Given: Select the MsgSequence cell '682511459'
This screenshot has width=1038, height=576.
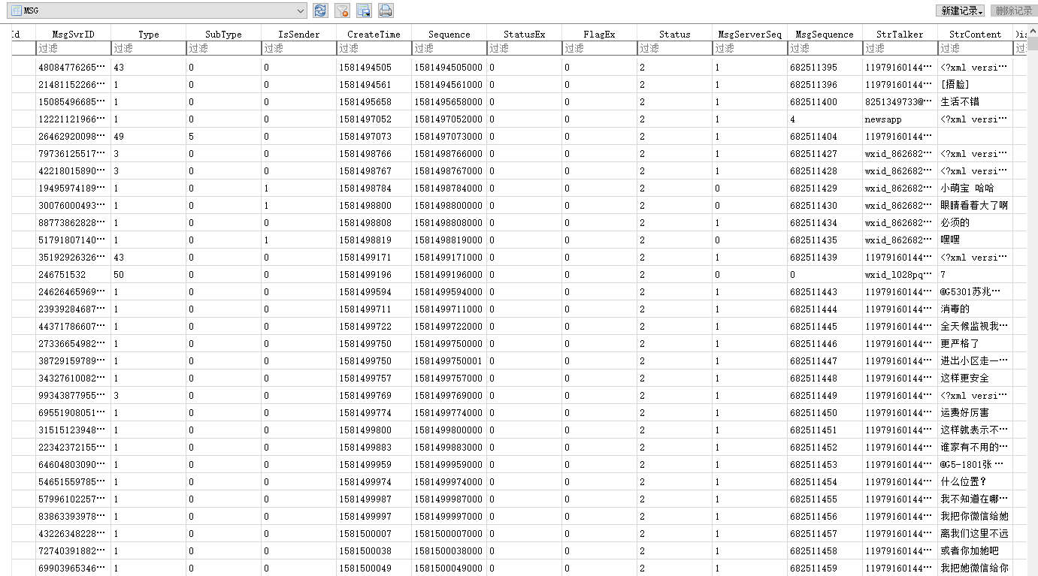Looking at the screenshot, I should pyautogui.click(x=825, y=568).
